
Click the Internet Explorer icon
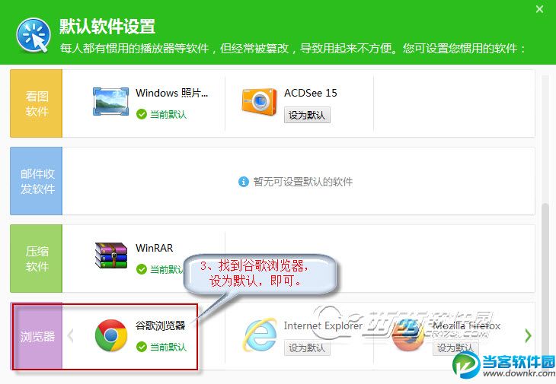[260, 335]
